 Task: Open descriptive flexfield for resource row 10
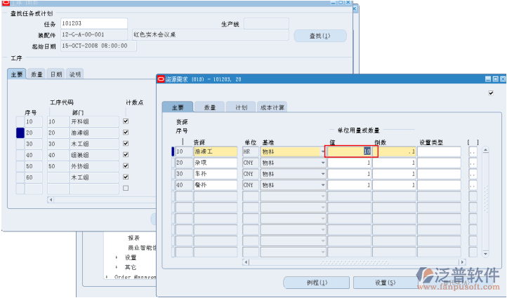click(473, 151)
